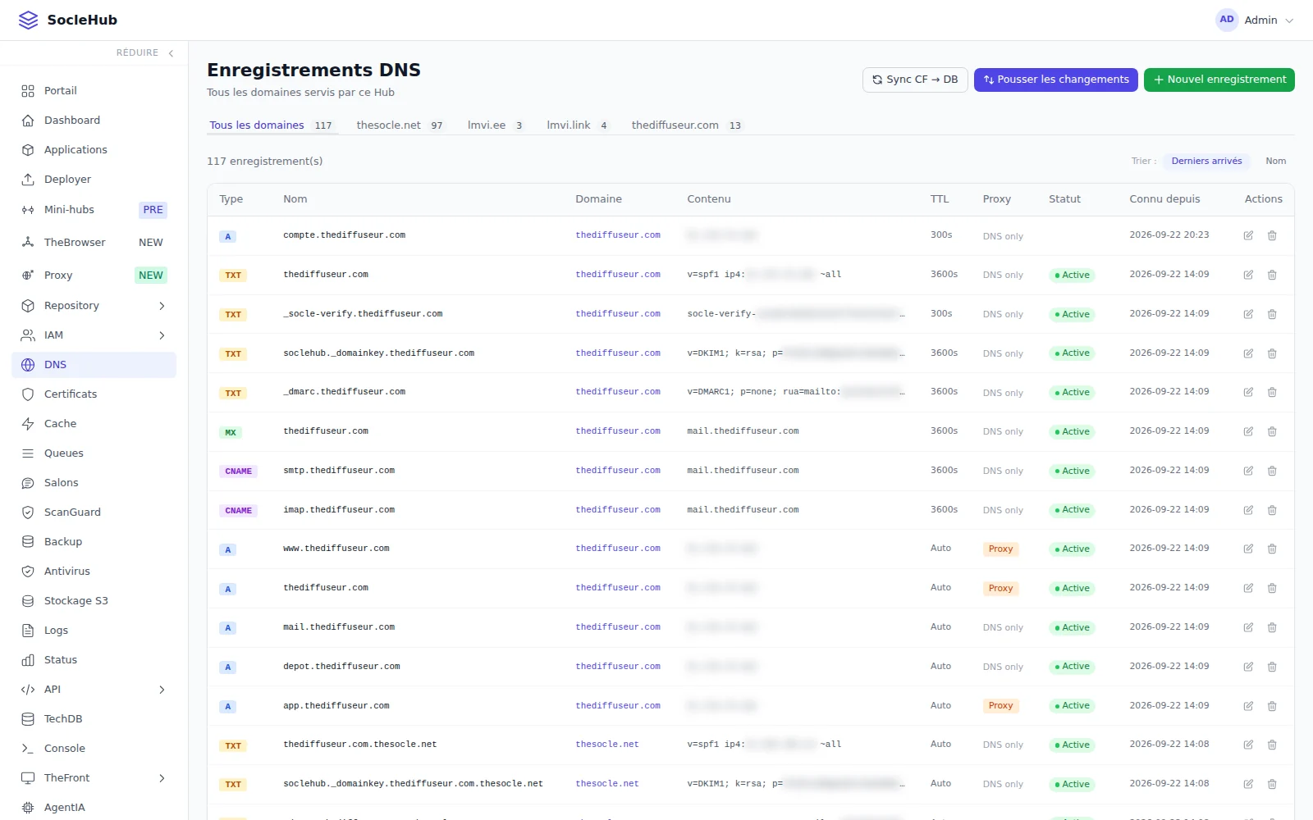
Task: Edit the compte.thediffuseur.com record
Action: coord(1248,235)
